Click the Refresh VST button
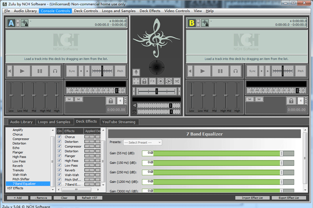The width and height of the screenshot is (313, 208). click(90, 198)
